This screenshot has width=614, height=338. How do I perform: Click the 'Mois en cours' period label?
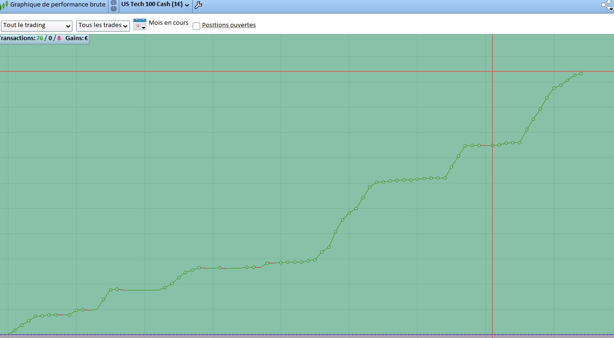pos(168,23)
